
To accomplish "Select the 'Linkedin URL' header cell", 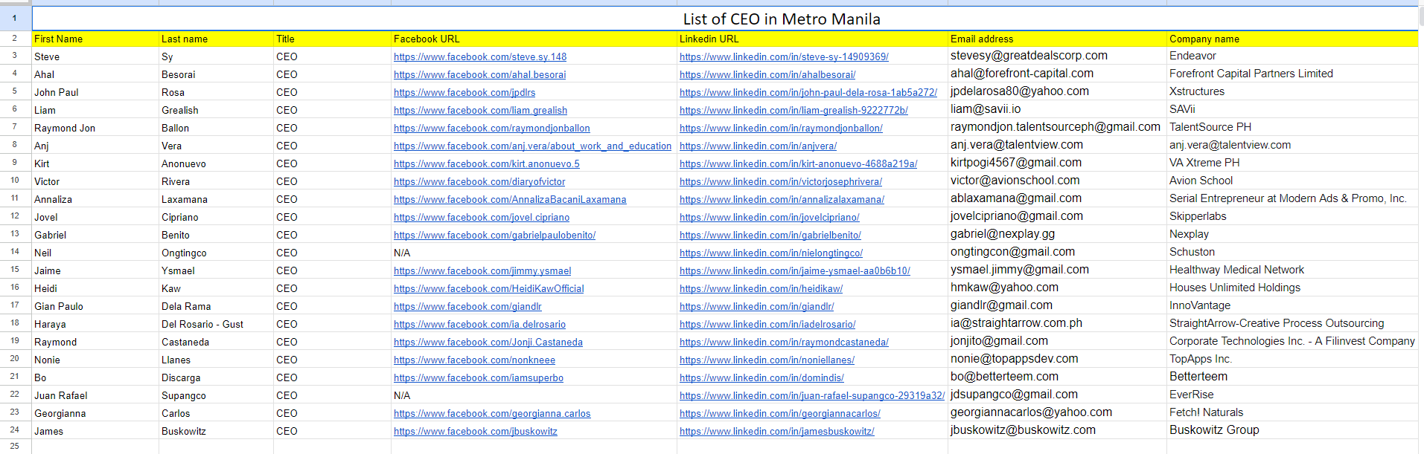I will 812,39.
